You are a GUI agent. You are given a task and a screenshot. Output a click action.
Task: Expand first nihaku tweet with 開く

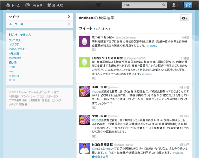tap(94, 107)
